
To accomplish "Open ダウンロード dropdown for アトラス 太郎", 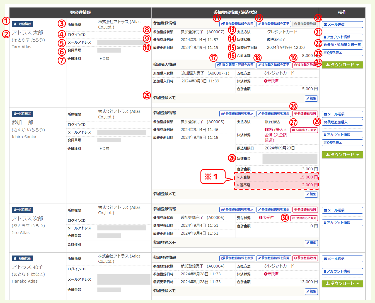I will coord(342,65).
